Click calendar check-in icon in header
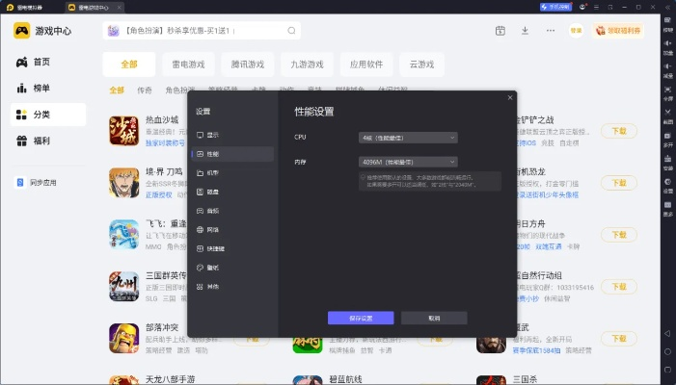Image resolution: width=676 pixels, height=385 pixels. coord(500,31)
